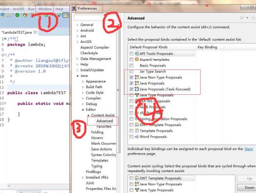This screenshot has height=193, width=256.
Task: Enable Word Proposals checkbox
Action: [131, 137]
